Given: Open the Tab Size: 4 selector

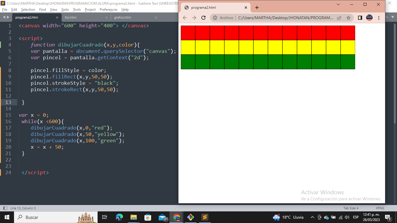Looking at the screenshot, I should pyautogui.click(x=351, y=208).
